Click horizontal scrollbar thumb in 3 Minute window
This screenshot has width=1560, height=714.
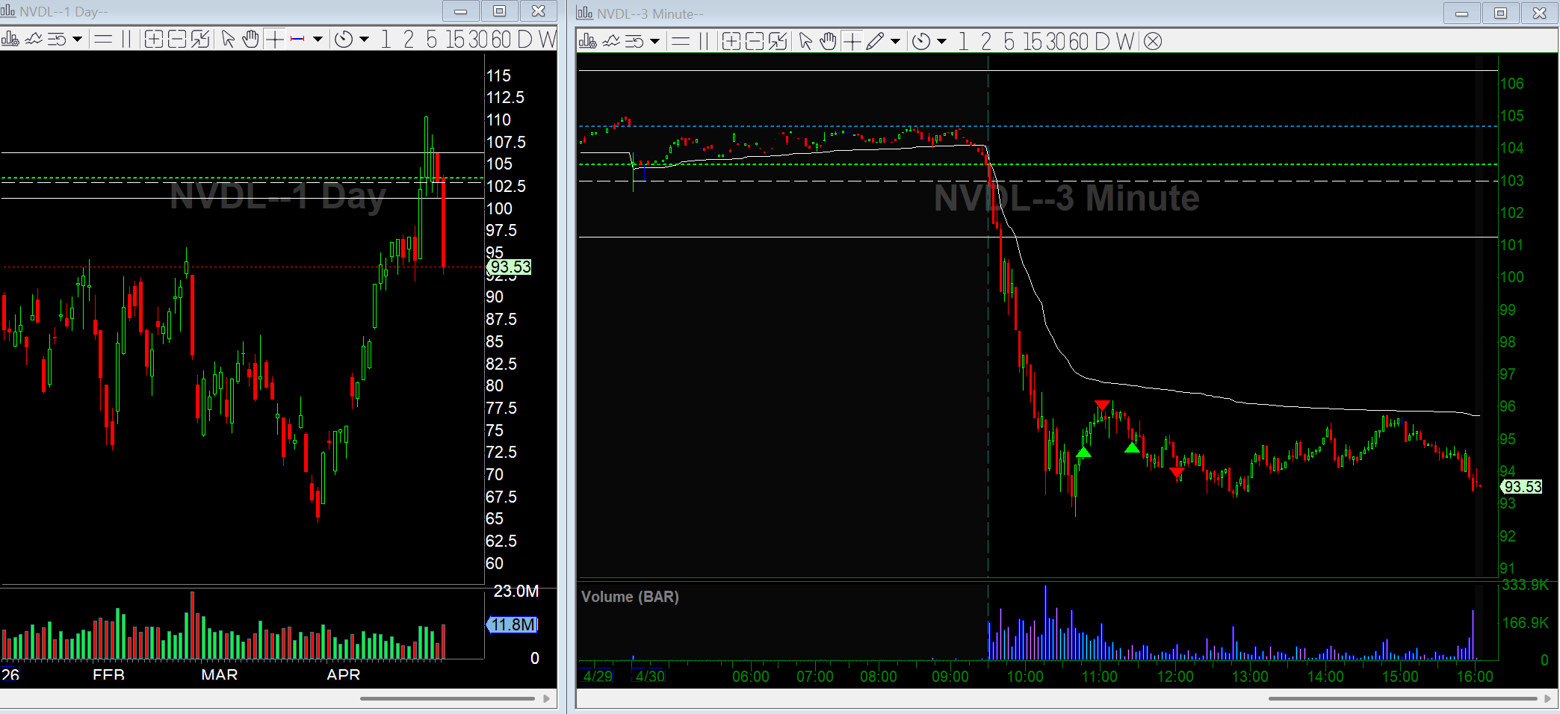tap(1403, 699)
